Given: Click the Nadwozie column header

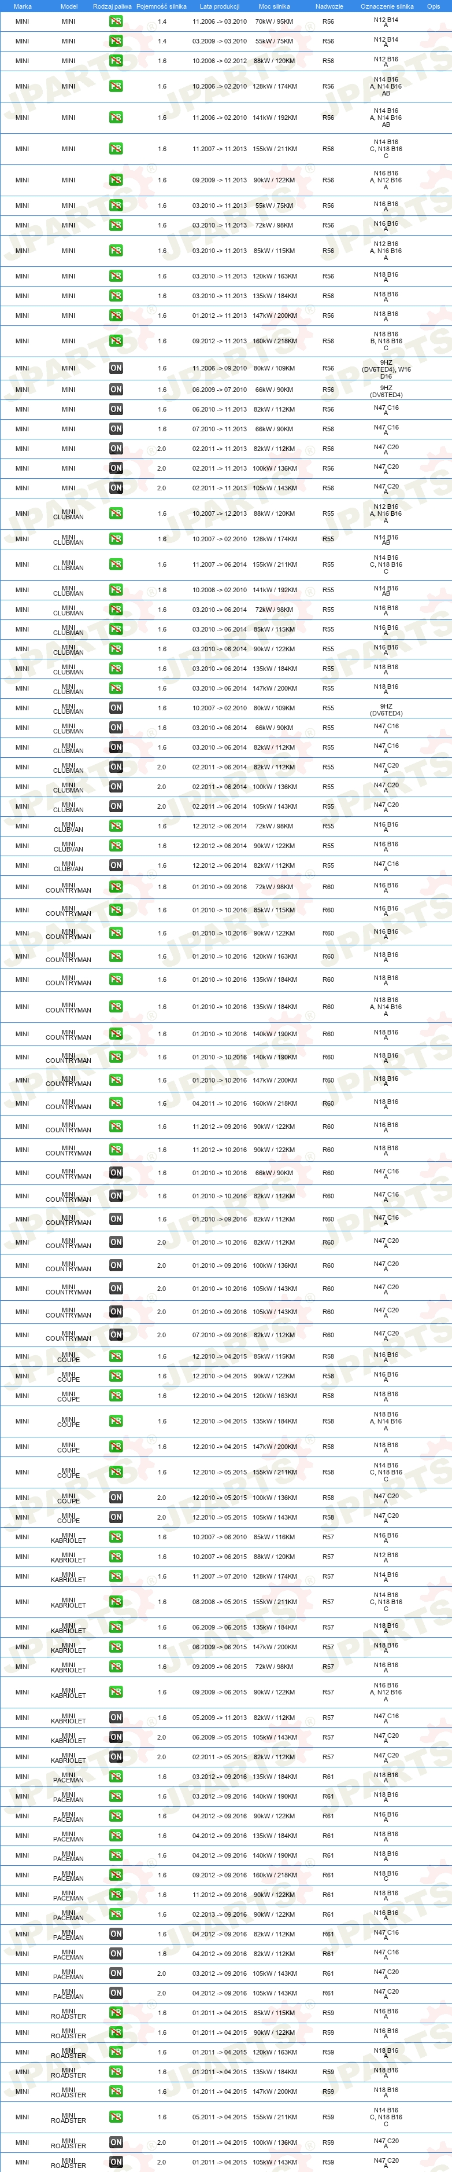Looking at the screenshot, I should pos(329,6).
